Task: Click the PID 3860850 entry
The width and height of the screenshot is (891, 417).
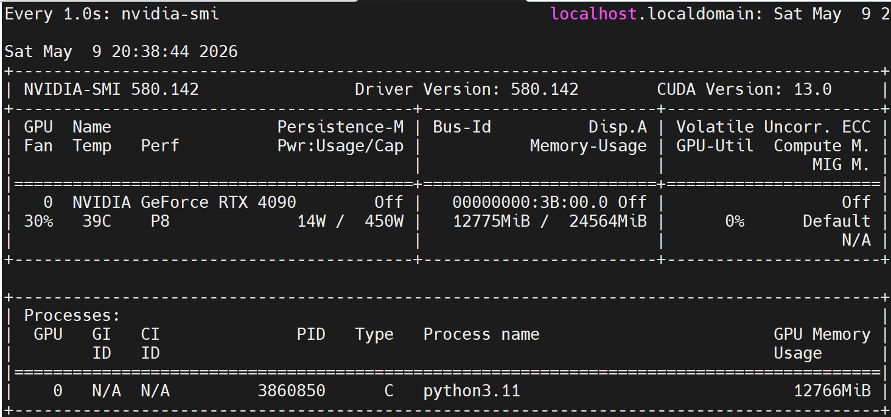Action: (292, 391)
